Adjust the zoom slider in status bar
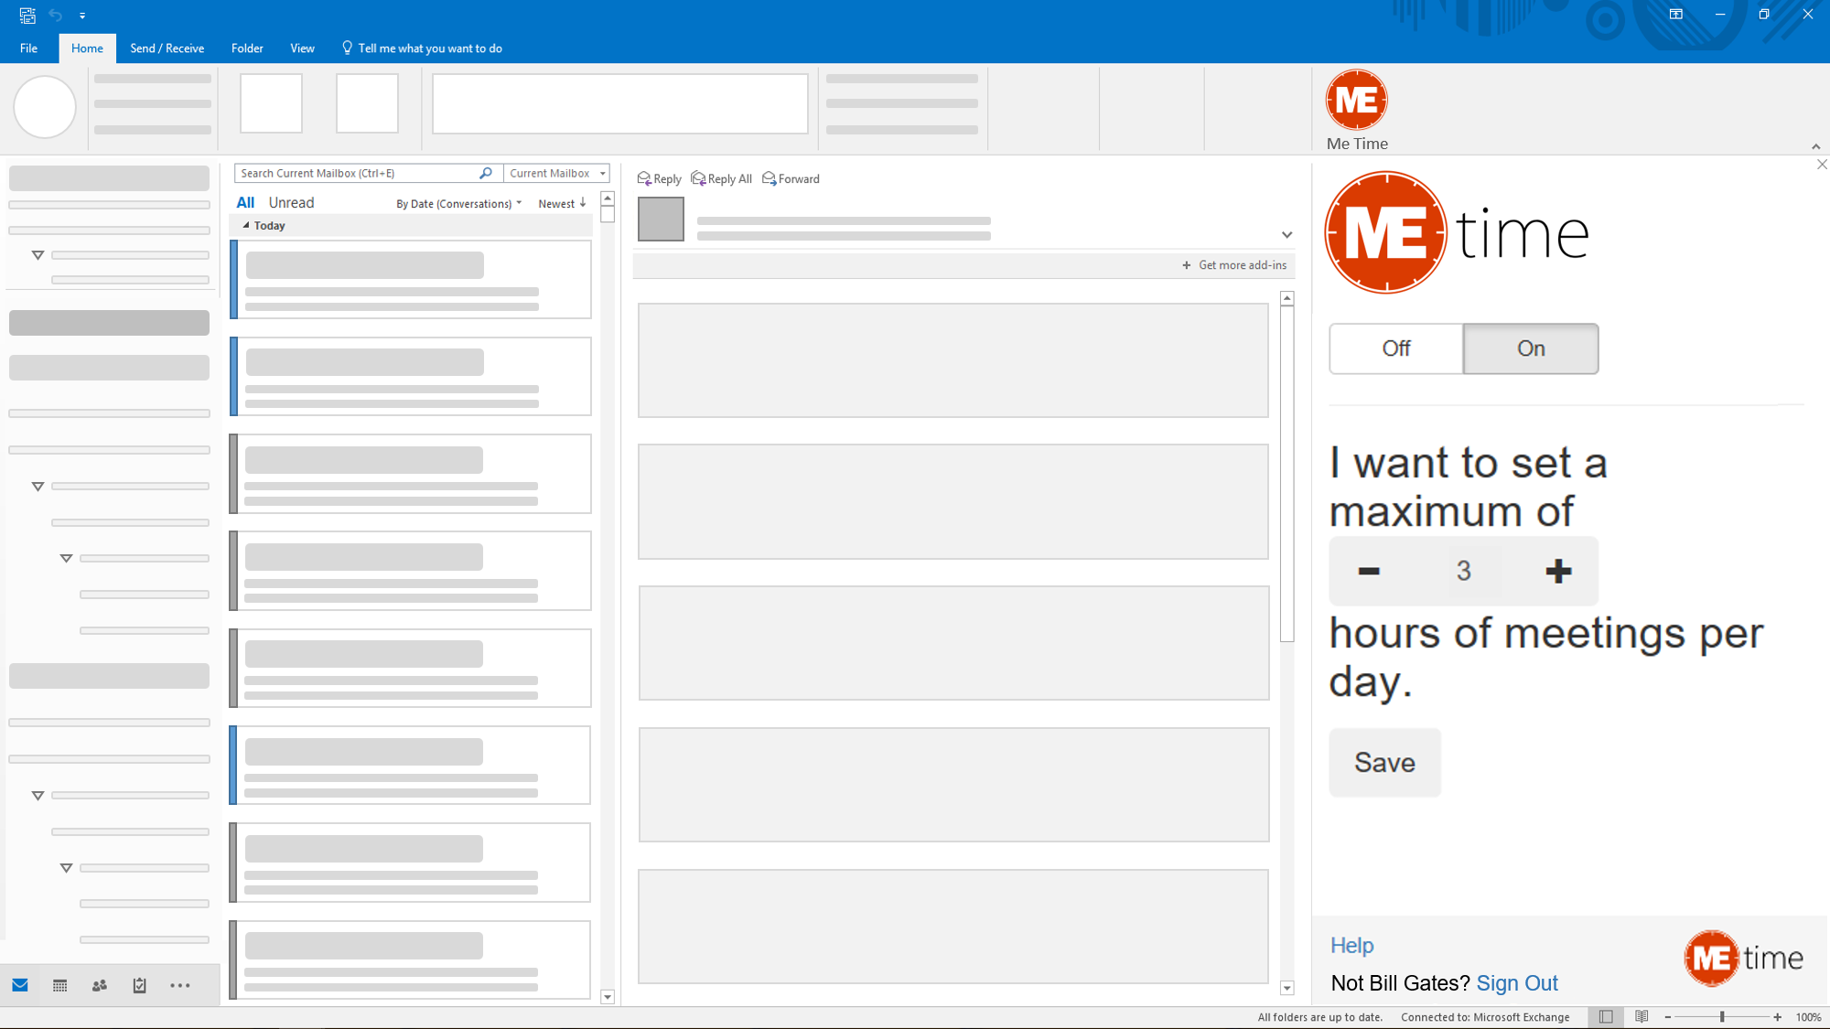Screen dimensions: 1830x1029 pyautogui.click(x=1722, y=1017)
